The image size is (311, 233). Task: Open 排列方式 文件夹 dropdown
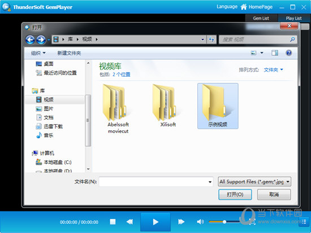point(273,70)
